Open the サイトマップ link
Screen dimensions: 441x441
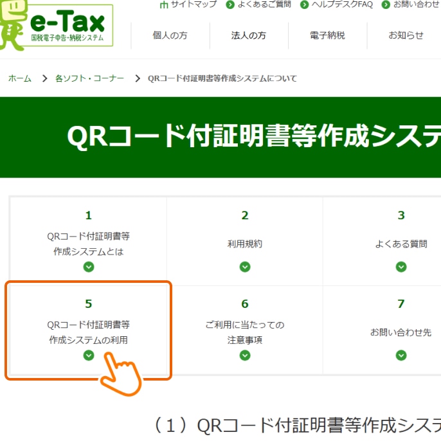point(194,4)
